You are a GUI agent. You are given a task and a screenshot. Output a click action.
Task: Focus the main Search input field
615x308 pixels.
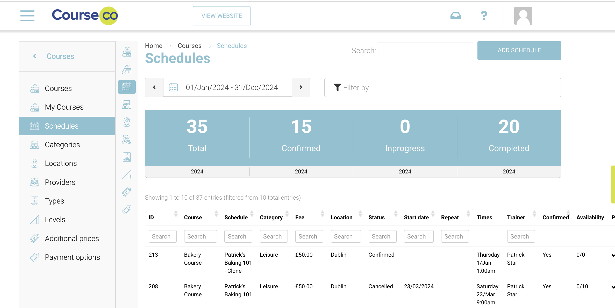425,51
